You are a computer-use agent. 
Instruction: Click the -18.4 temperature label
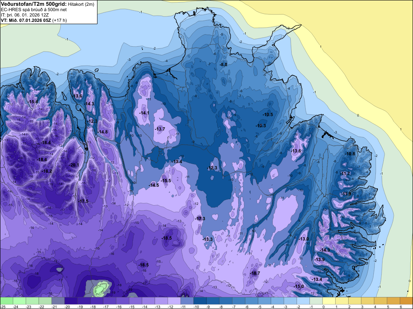point(45,143)
